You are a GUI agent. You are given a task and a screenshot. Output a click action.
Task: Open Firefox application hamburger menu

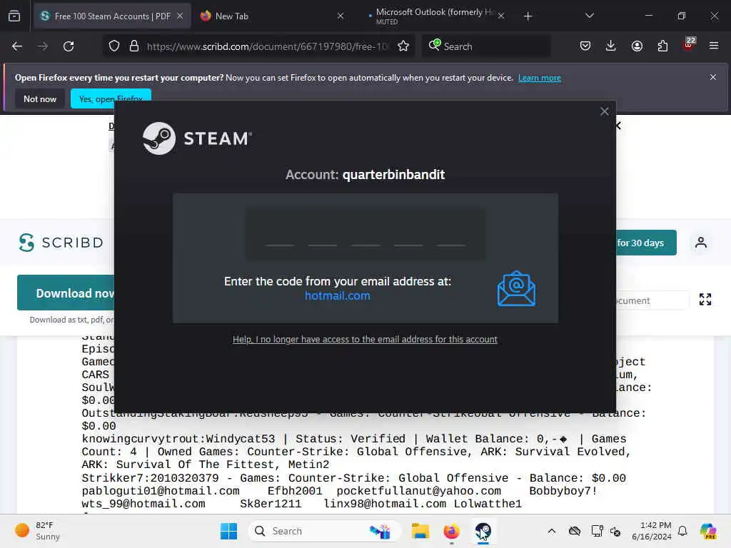[x=714, y=46]
